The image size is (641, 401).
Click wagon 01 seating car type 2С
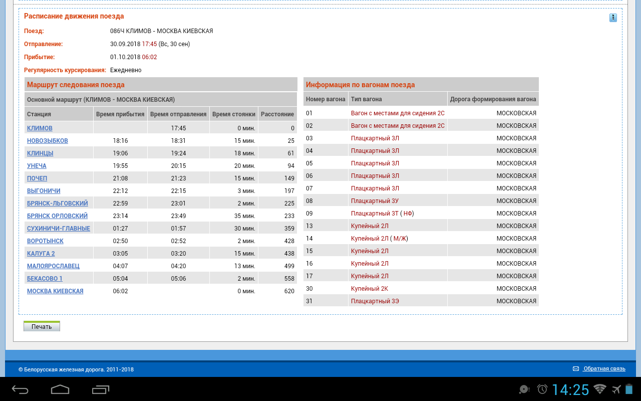pos(398,113)
